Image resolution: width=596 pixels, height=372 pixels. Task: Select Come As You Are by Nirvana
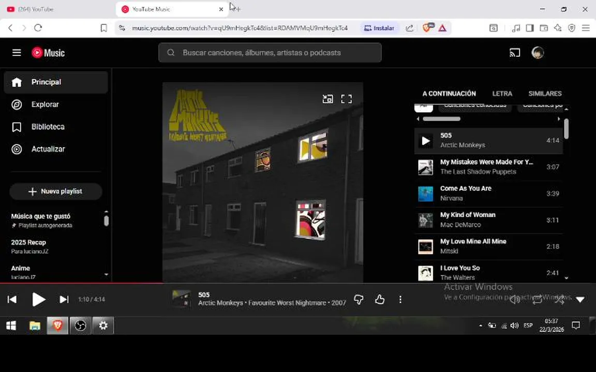488,194
